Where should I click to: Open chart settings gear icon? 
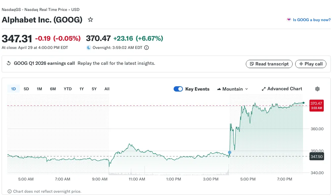[317, 89]
